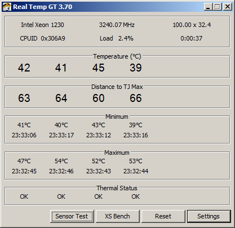
Task: Click the Real Temp GT 3.70 title text
Action: coord(43,7)
